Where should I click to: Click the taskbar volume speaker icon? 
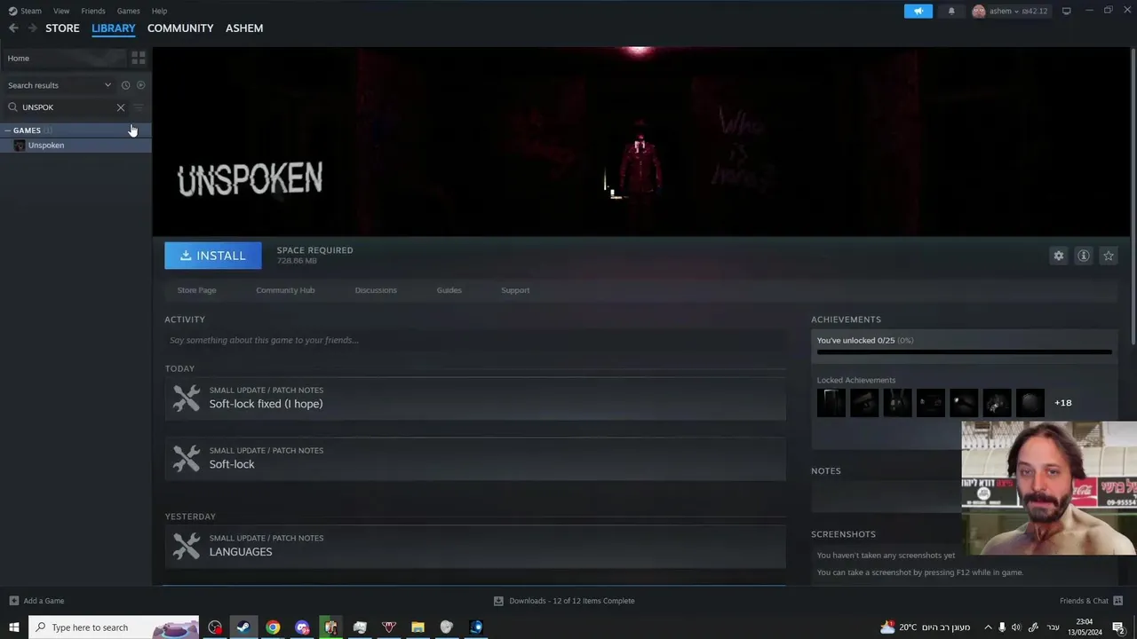click(1016, 627)
